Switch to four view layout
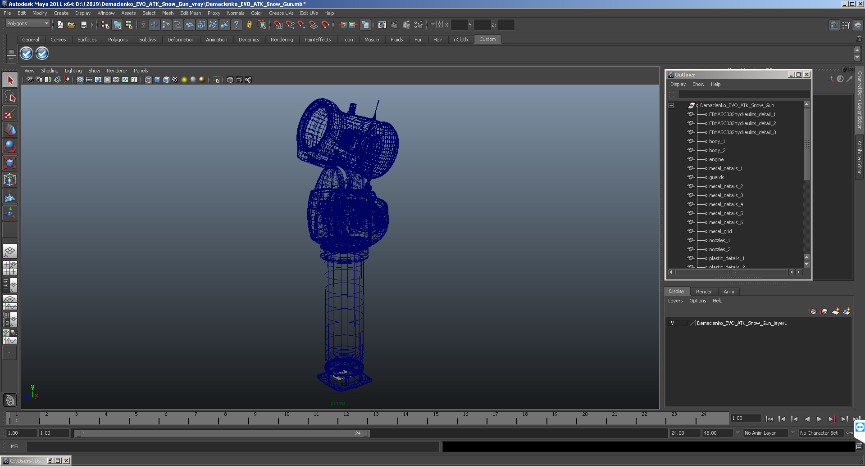 point(10,268)
